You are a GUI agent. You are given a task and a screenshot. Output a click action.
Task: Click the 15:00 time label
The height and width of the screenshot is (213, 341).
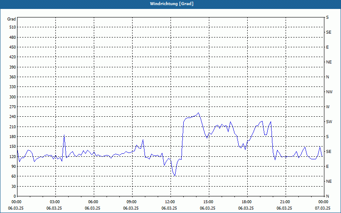point(209,202)
